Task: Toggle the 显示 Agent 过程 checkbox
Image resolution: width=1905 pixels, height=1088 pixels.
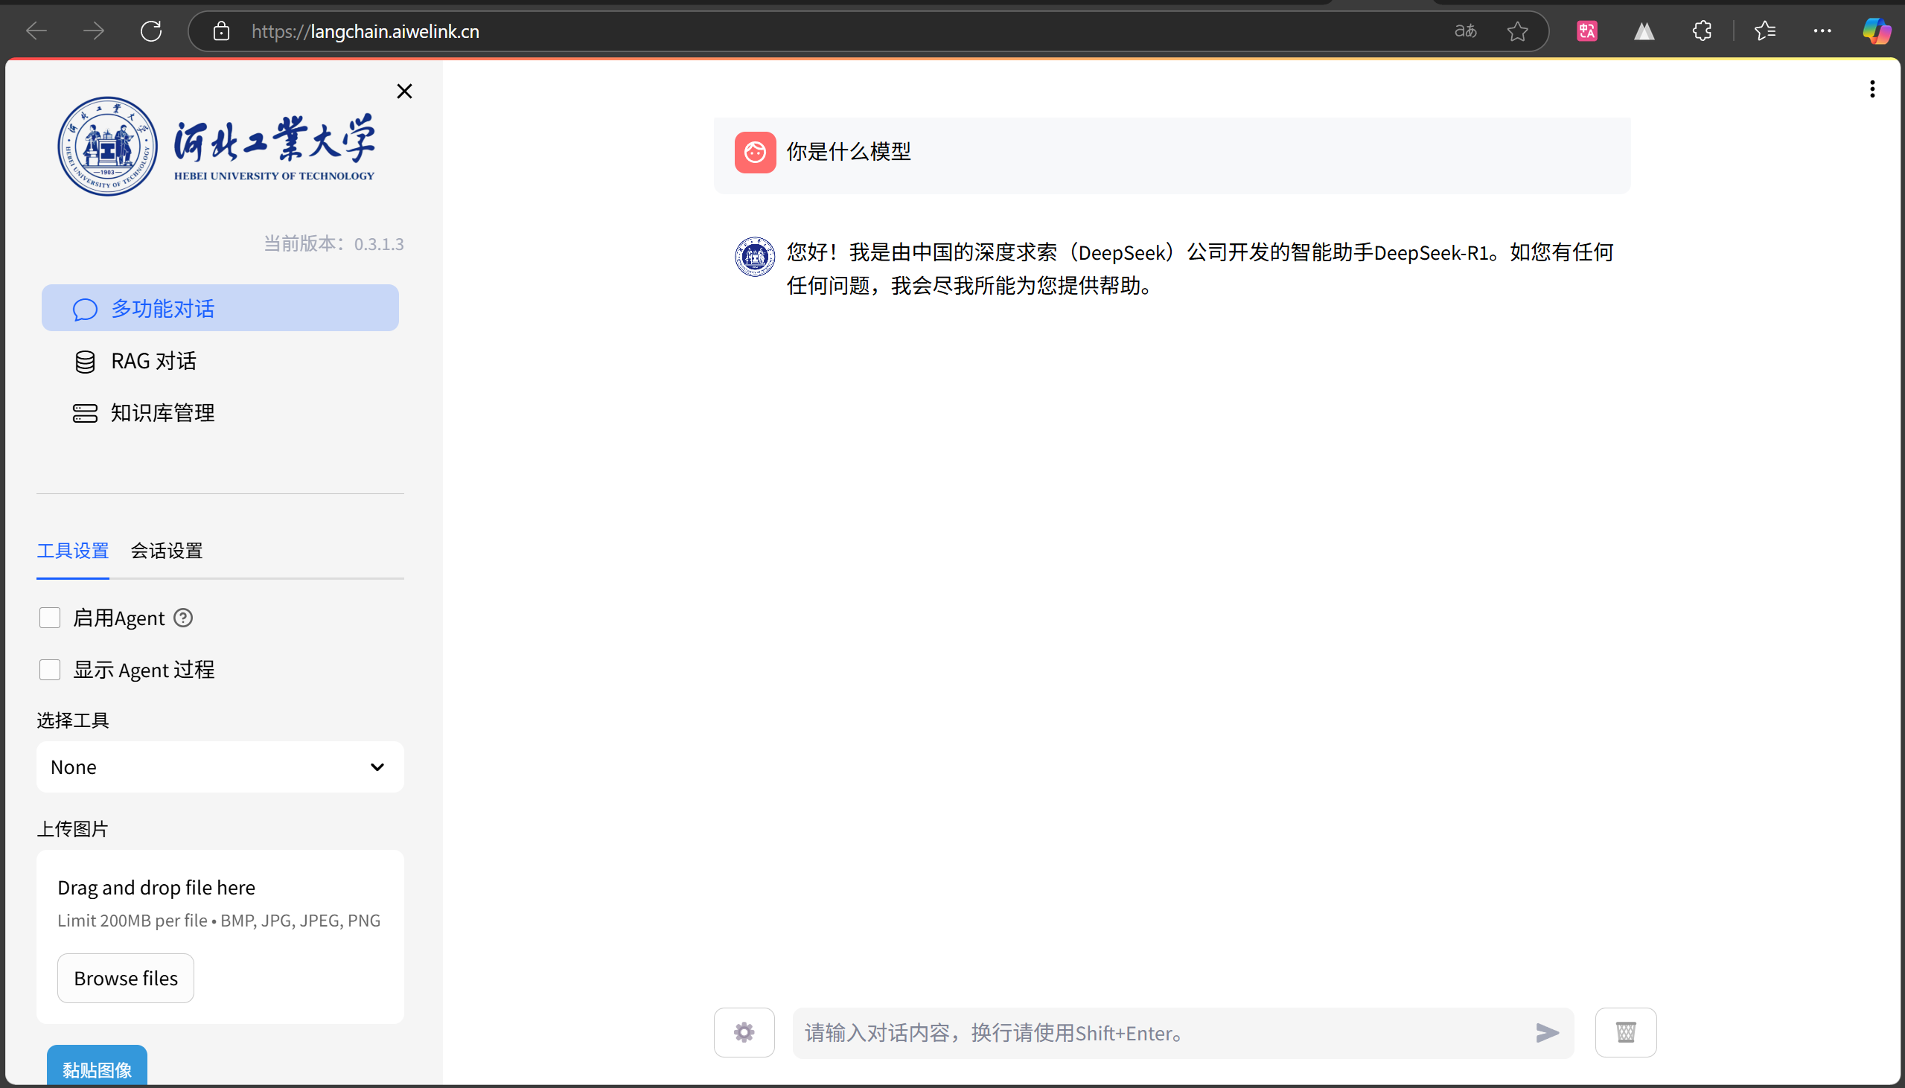Action: tap(50, 670)
